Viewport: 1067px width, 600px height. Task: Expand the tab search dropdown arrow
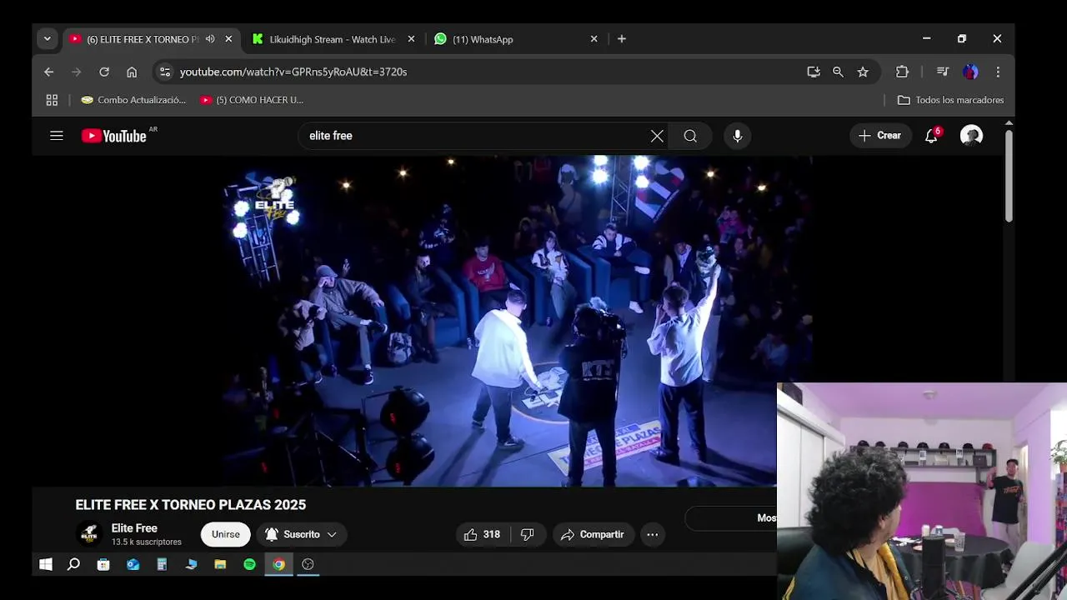pos(48,39)
